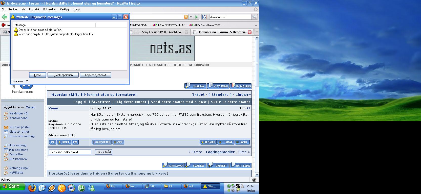Click the magnifier search button in Firefox

254,17
